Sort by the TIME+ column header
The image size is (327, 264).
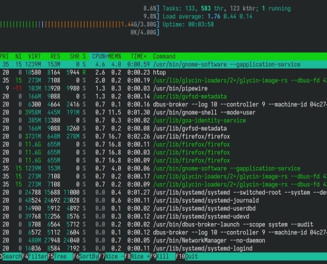point(139,56)
